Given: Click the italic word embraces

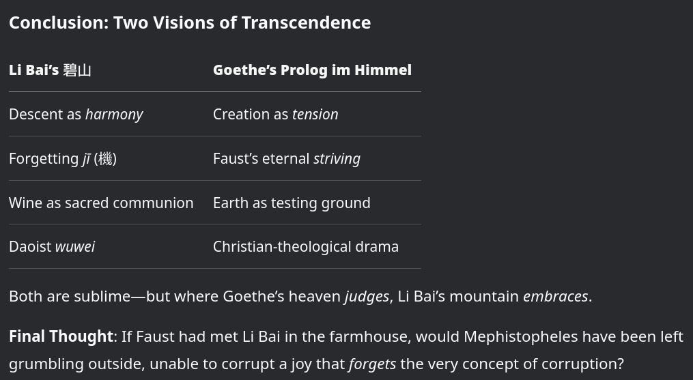Looking at the screenshot, I should (556, 297).
